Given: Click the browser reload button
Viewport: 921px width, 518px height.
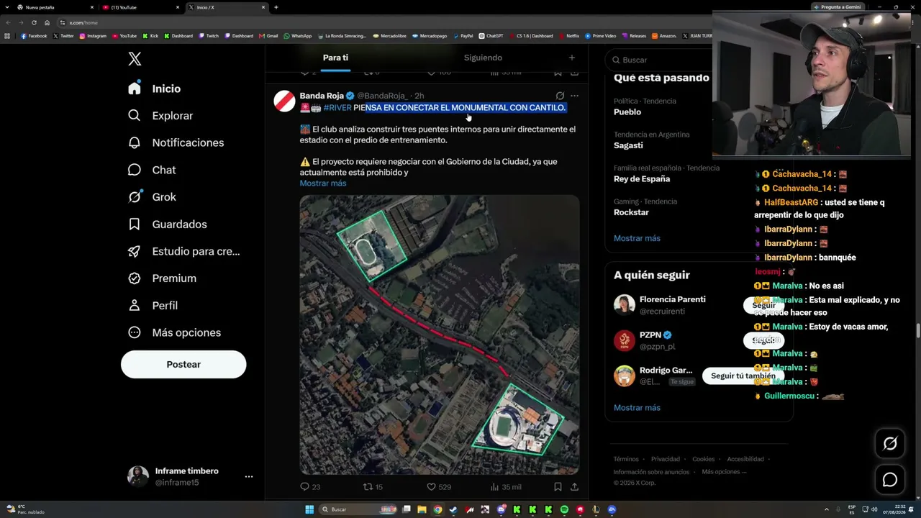Looking at the screenshot, I should 34,22.
